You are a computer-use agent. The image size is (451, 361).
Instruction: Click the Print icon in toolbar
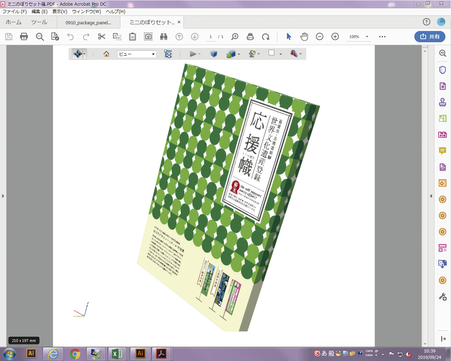[24, 37]
